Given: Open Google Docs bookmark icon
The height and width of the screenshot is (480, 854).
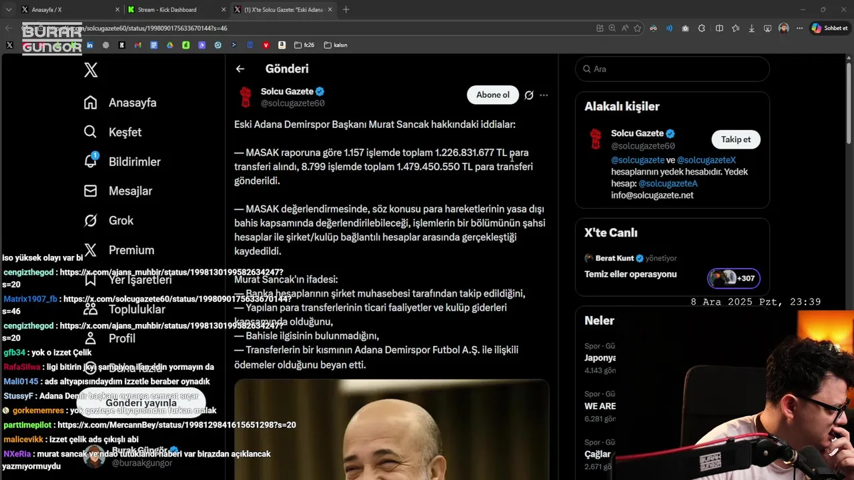Looking at the screenshot, I should click(x=153, y=45).
